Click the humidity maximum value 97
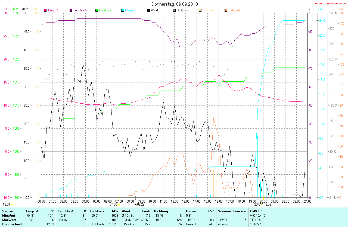Image resolution: width=348 pixels, height=227 pixels. (85, 220)
